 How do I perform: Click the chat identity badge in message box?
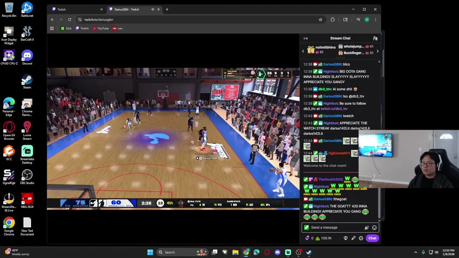(x=306, y=228)
